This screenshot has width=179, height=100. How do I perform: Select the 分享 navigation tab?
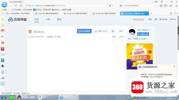click(x=48, y=19)
